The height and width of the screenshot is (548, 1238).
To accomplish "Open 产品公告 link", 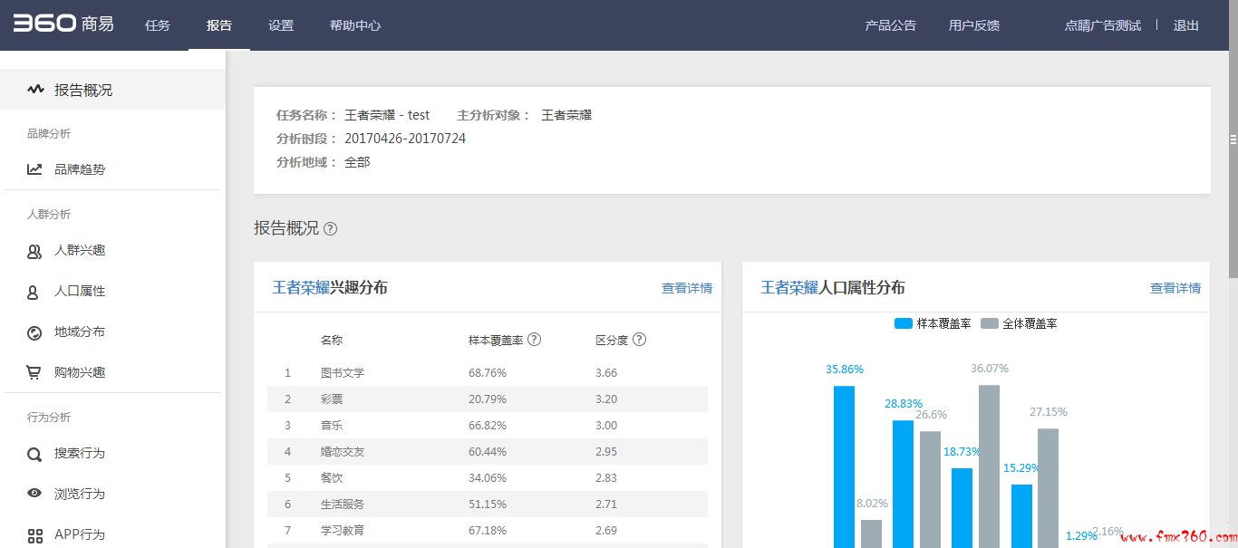I will [891, 25].
